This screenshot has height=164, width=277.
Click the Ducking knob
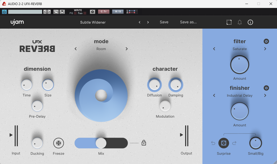[x=37, y=143]
